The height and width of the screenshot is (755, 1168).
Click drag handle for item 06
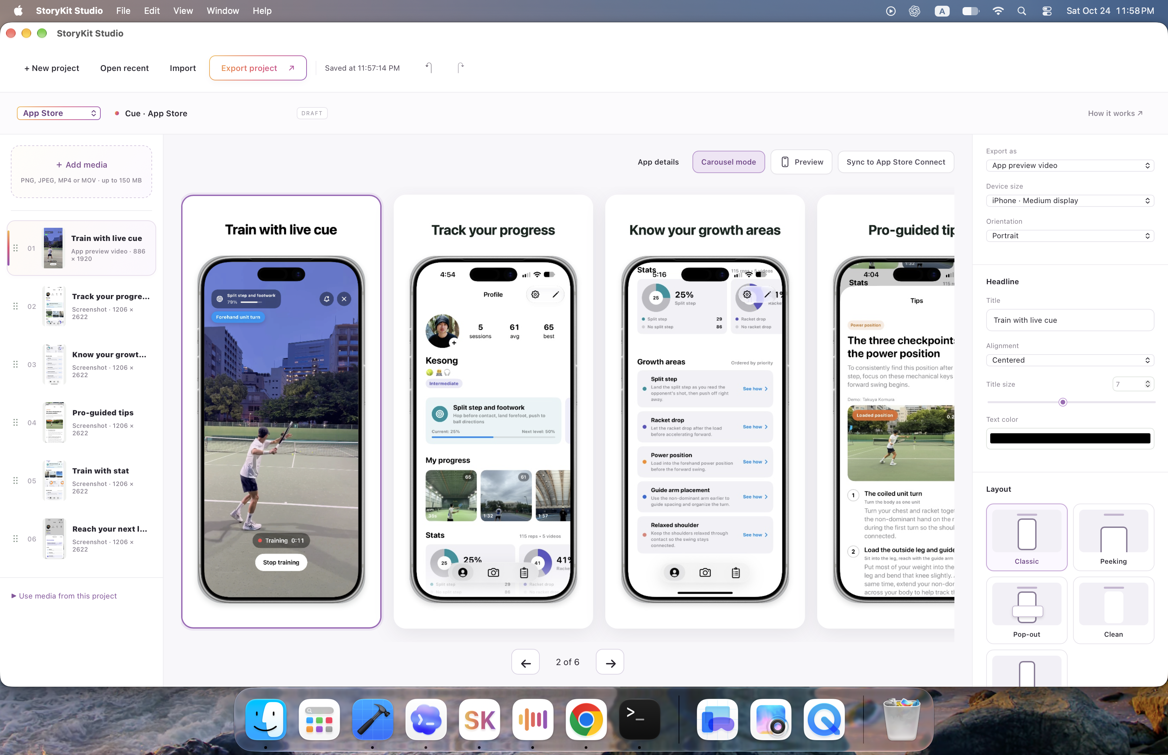coord(16,539)
